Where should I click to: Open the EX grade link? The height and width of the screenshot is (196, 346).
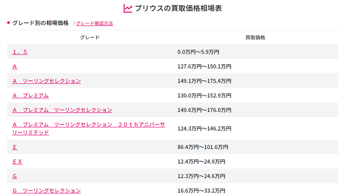pos(17,161)
